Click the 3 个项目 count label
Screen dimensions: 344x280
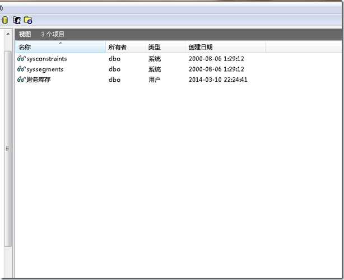[53, 34]
